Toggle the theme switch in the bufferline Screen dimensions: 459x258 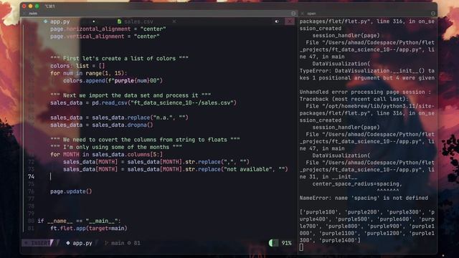[277, 21]
